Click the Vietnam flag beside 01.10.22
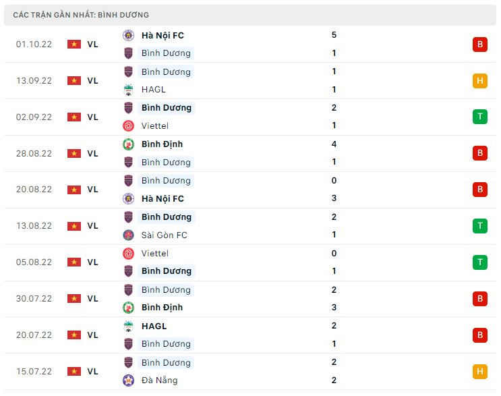The image size is (501, 396). (x=74, y=44)
